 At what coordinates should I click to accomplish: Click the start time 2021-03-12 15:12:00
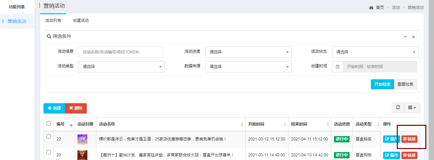[267, 139]
